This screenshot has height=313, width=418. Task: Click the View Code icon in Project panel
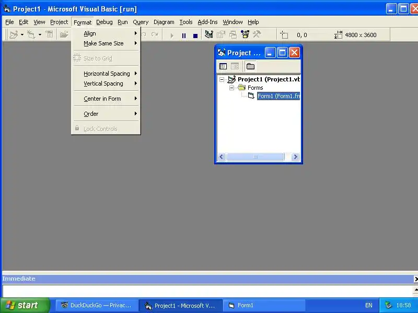(223, 66)
